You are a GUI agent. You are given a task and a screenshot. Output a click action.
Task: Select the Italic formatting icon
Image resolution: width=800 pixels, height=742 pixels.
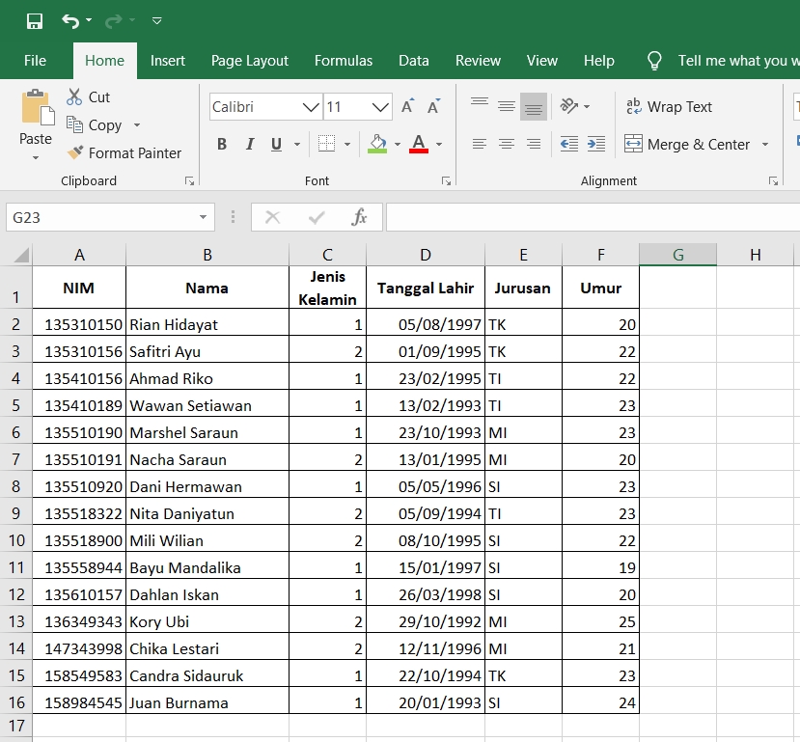tap(248, 143)
